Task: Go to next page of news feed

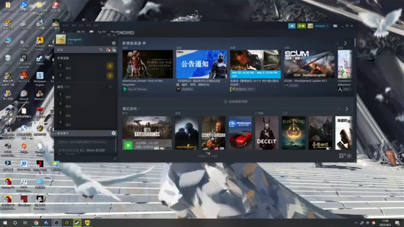Action: pyautogui.click(x=345, y=43)
